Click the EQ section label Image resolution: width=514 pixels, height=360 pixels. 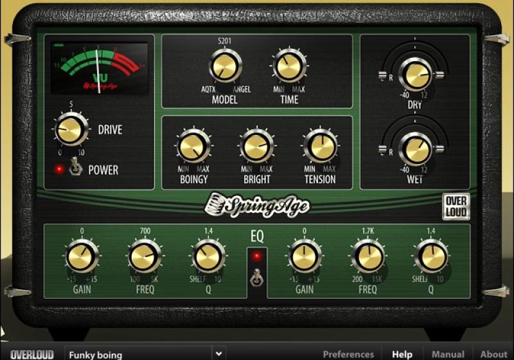pos(257,236)
